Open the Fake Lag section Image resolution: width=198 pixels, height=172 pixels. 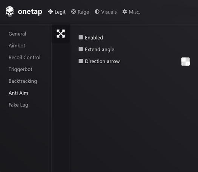point(18,105)
